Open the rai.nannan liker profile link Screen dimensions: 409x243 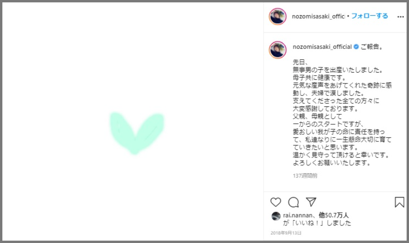(x=298, y=215)
